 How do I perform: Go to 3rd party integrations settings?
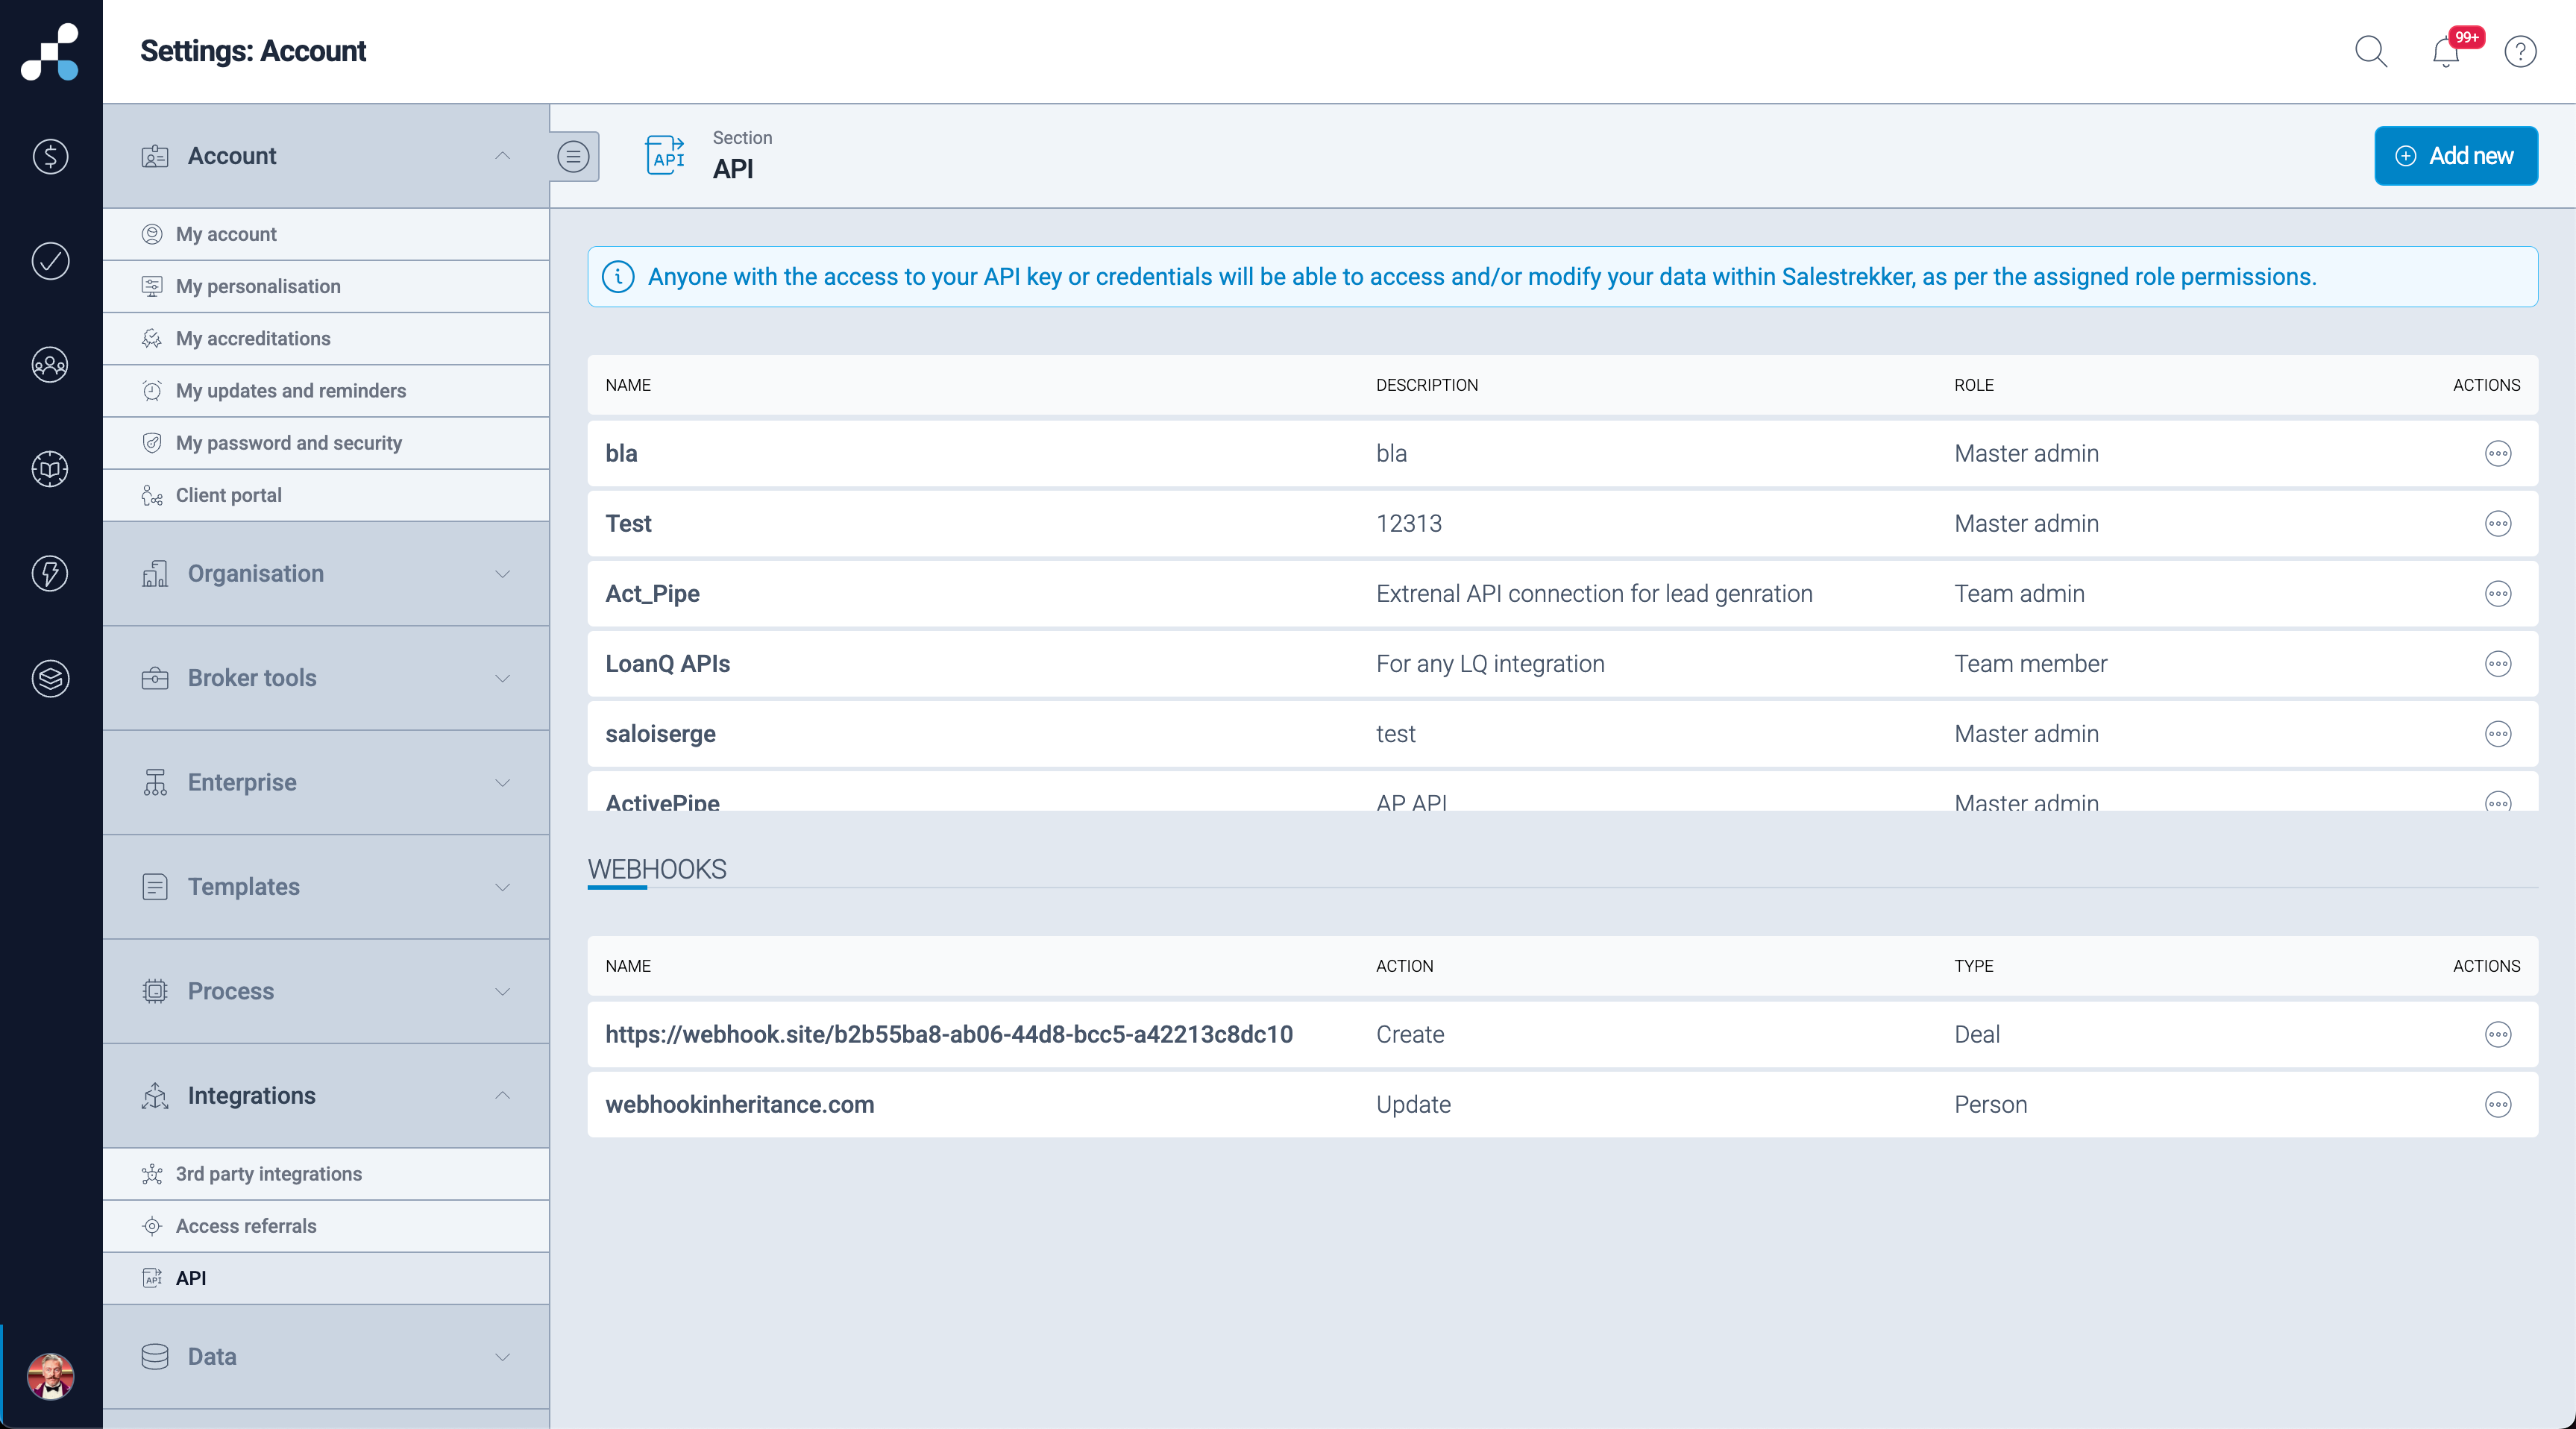[x=268, y=1174]
